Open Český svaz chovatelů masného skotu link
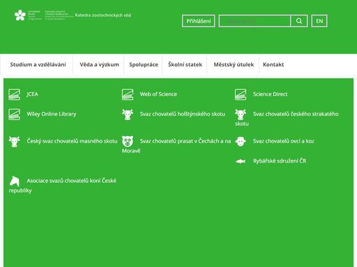This screenshot has height=267, width=357. click(x=72, y=141)
